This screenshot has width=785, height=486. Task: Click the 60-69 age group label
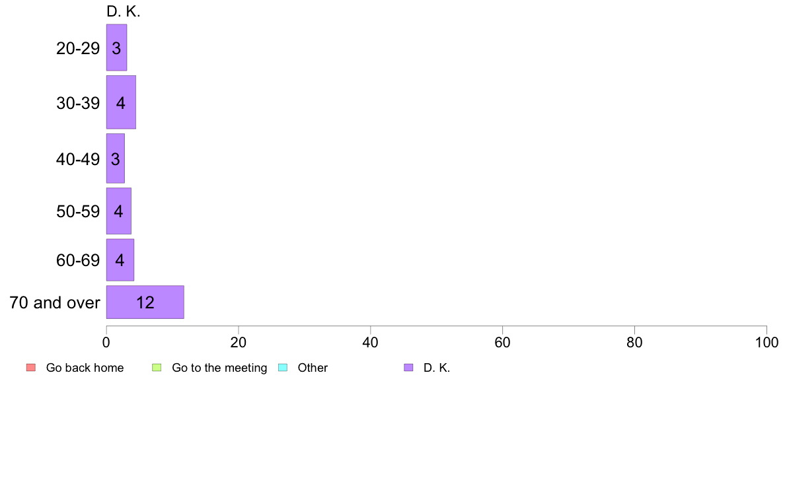[78, 260]
